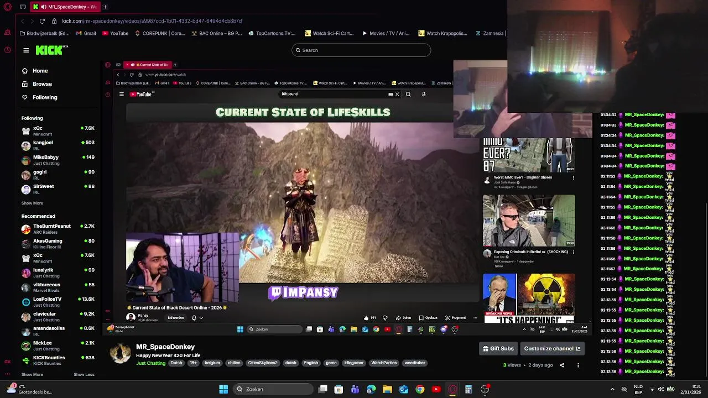Select the weedtuber tag
This screenshot has width=708, height=398.
tap(415, 363)
